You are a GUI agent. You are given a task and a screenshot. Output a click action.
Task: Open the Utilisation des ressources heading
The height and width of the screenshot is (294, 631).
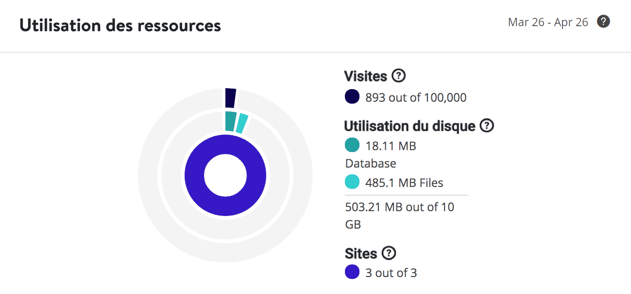point(119,25)
